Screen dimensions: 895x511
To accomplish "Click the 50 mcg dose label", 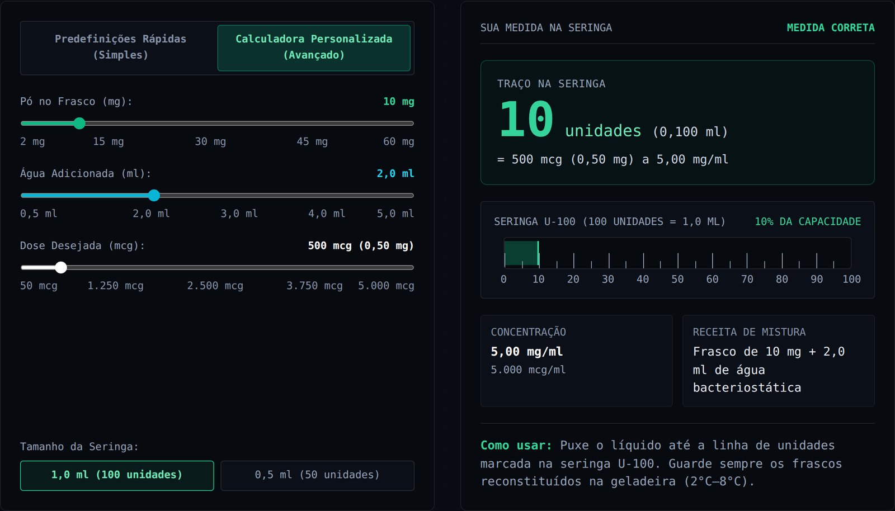I will pos(39,286).
